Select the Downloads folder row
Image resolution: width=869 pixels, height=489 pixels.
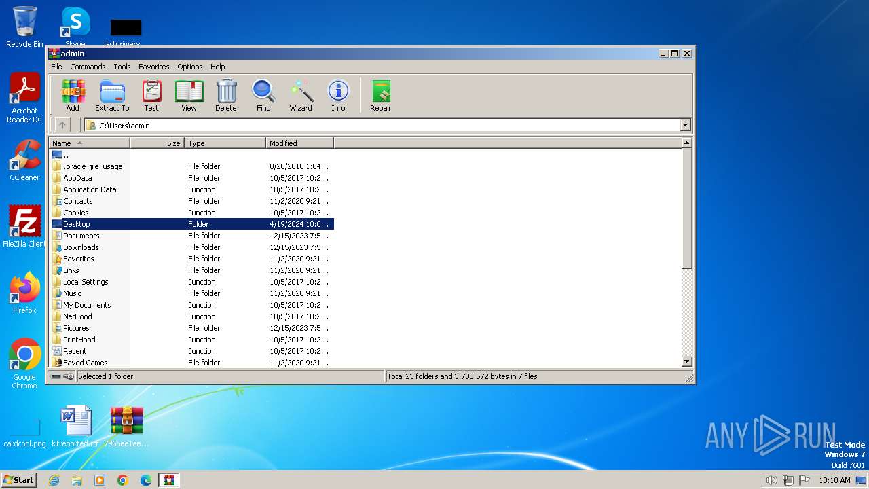[x=192, y=247]
